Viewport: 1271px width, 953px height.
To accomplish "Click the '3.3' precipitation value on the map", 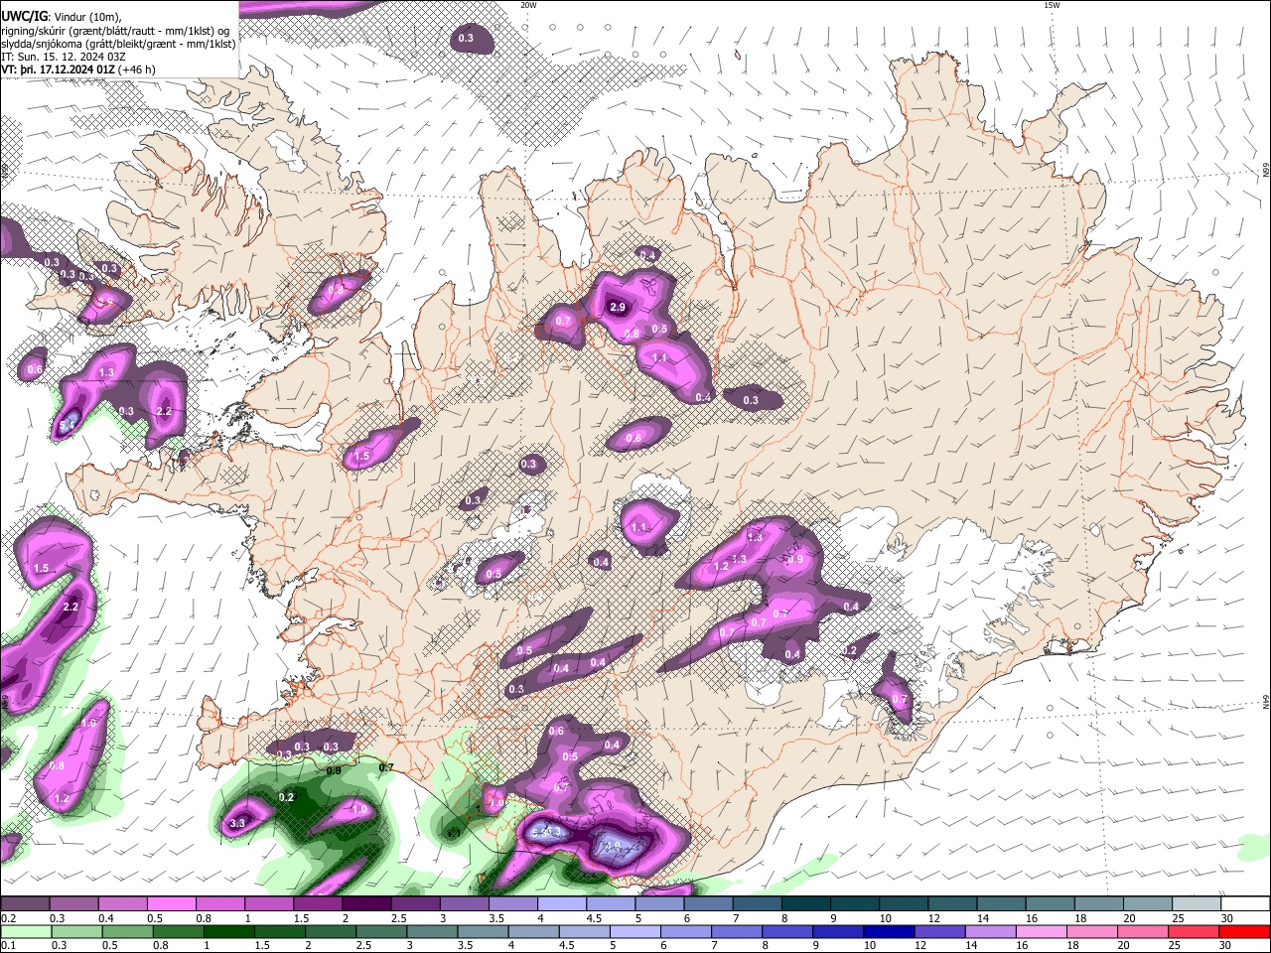I will click(237, 823).
